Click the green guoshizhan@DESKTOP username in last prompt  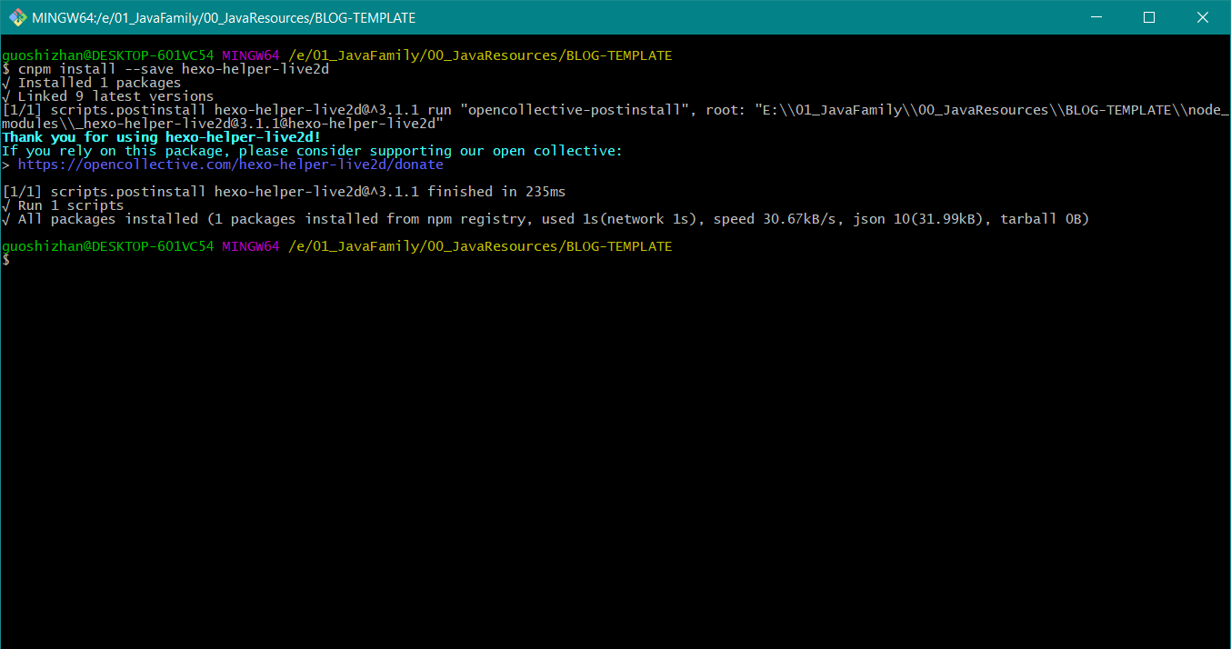pyautogui.click(x=107, y=246)
